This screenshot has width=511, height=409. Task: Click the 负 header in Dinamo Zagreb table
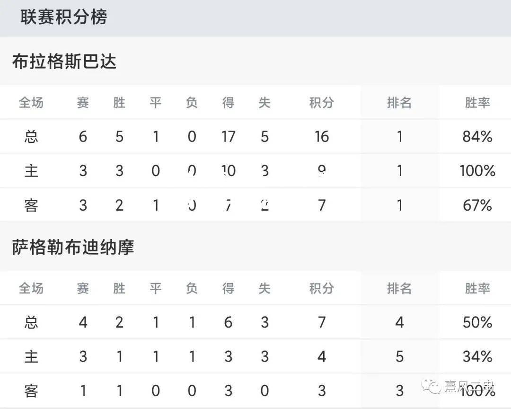pyautogui.click(x=192, y=288)
